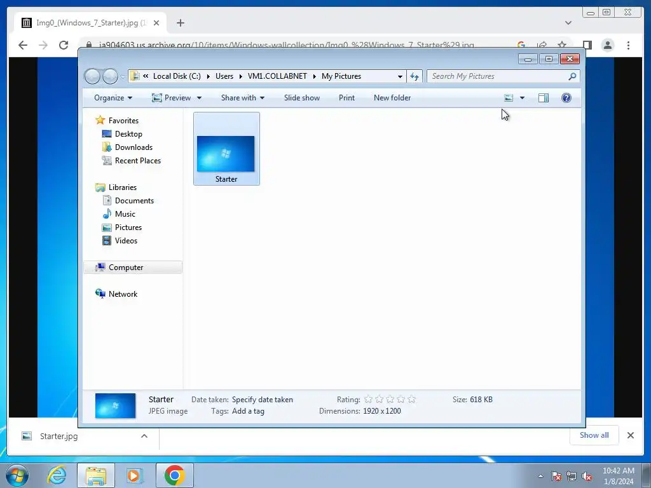Select Network in navigation pane
This screenshot has height=488, width=651.
pos(123,294)
